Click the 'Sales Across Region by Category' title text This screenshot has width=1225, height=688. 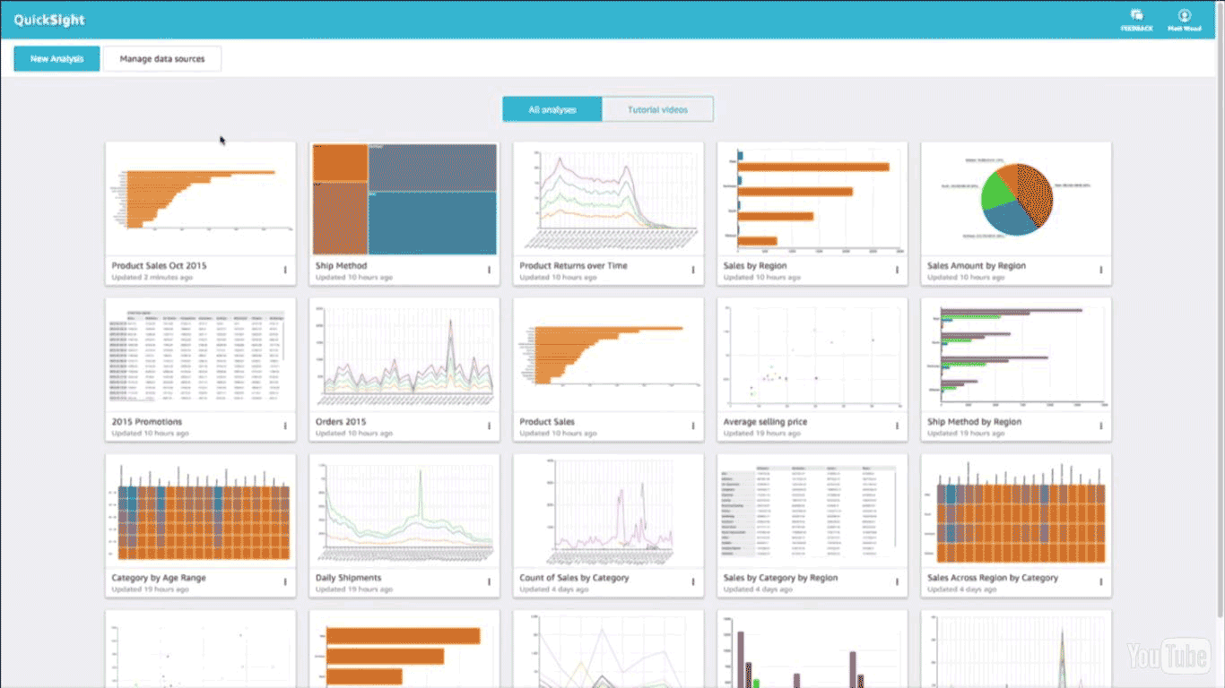click(x=993, y=578)
